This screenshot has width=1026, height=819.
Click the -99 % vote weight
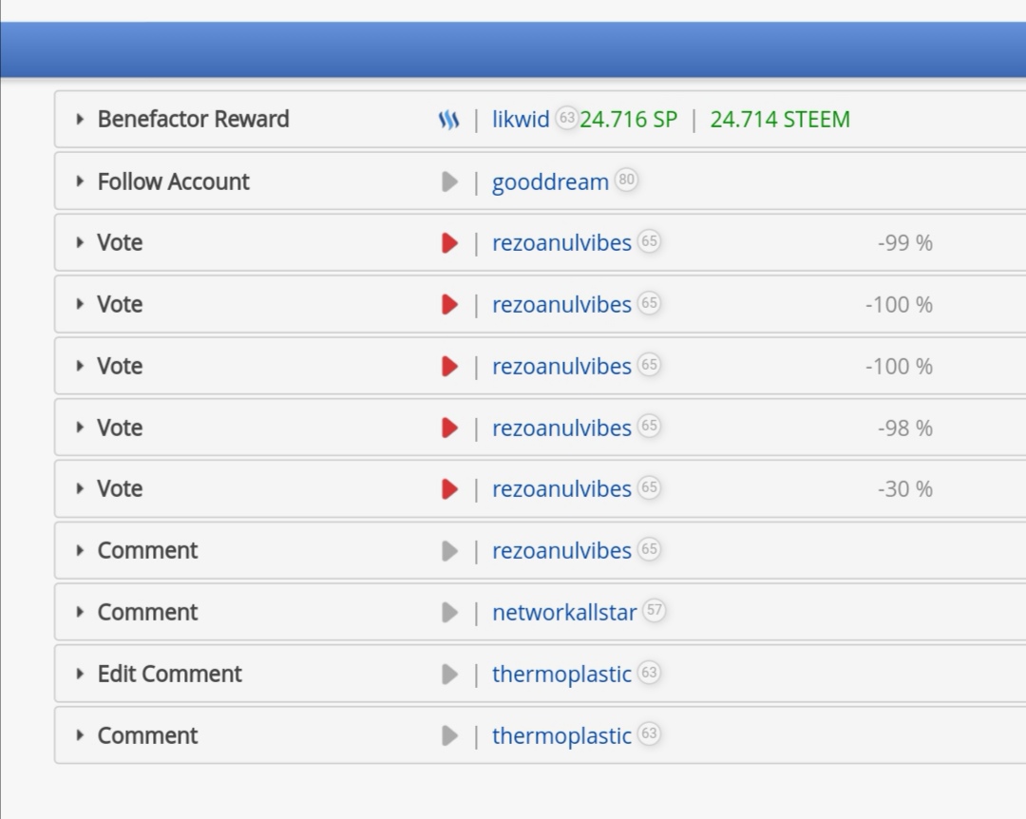(x=905, y=243)
